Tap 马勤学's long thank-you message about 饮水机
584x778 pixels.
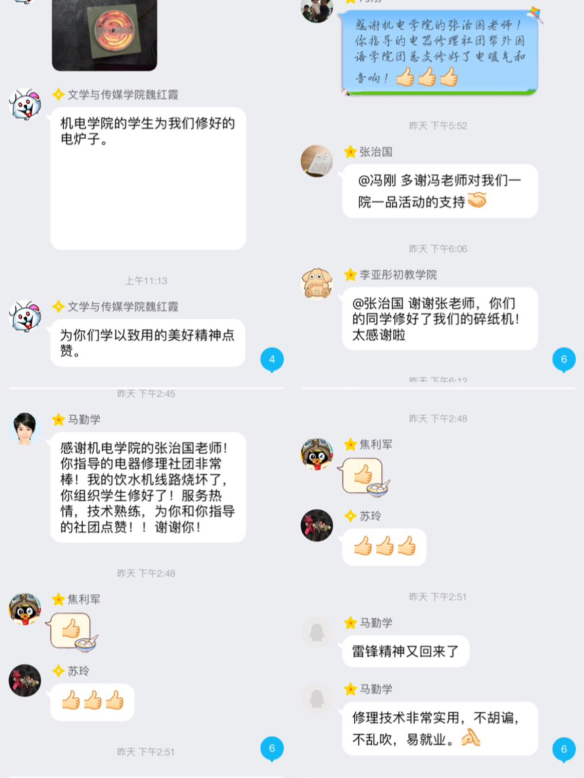click(148, 487)
